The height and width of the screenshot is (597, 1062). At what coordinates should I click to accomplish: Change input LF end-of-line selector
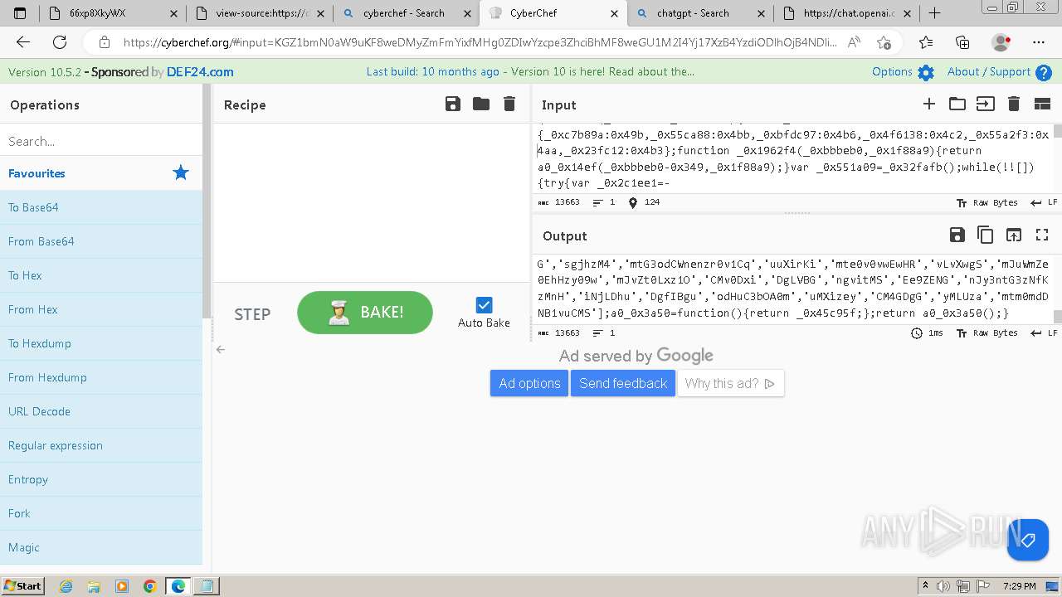1044,202
